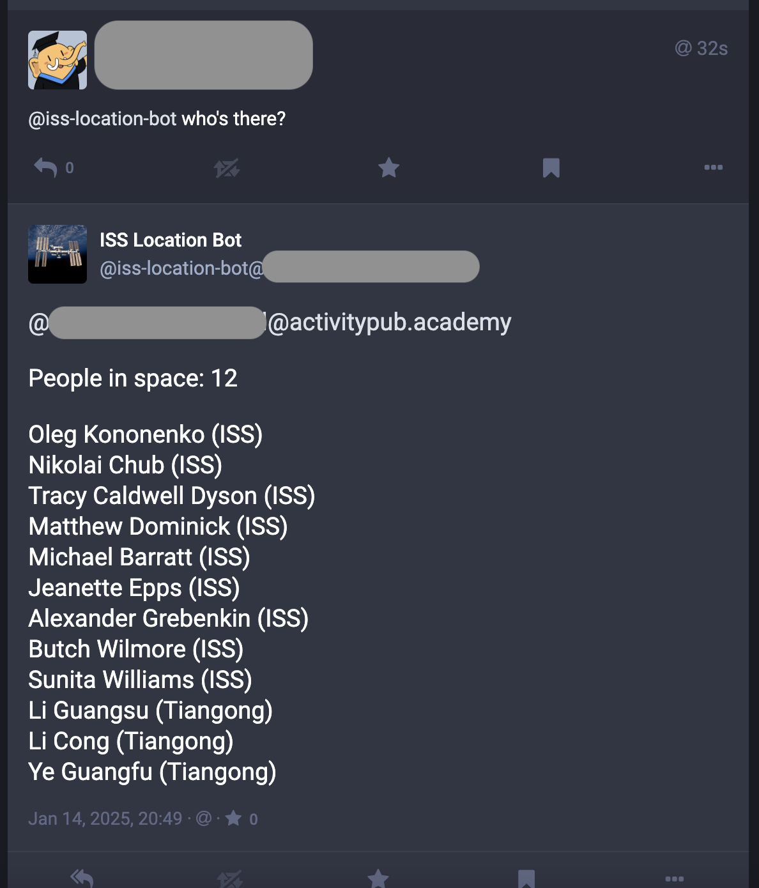Open more options menu under the bot reply
The width and height of the screenshot is (759, 888).
pos(674,879)
